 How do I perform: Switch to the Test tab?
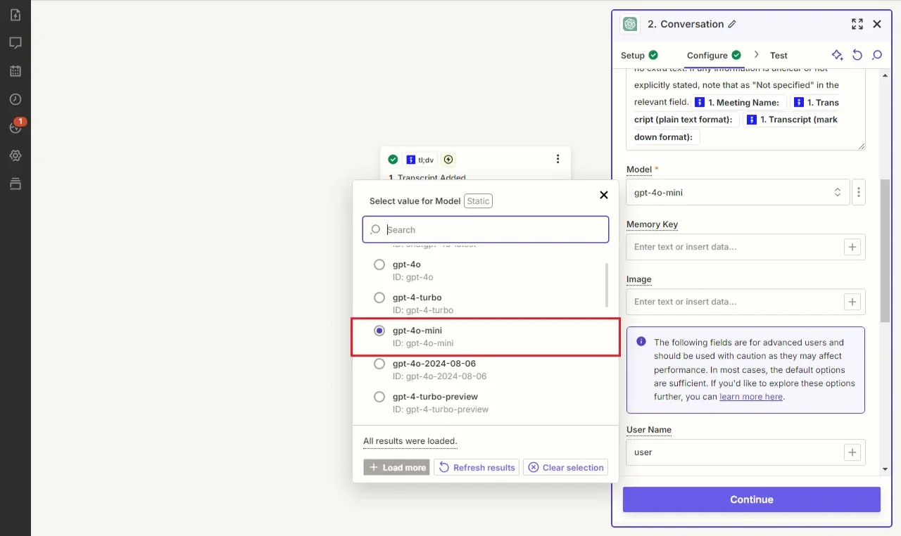[x=779, y=55]
